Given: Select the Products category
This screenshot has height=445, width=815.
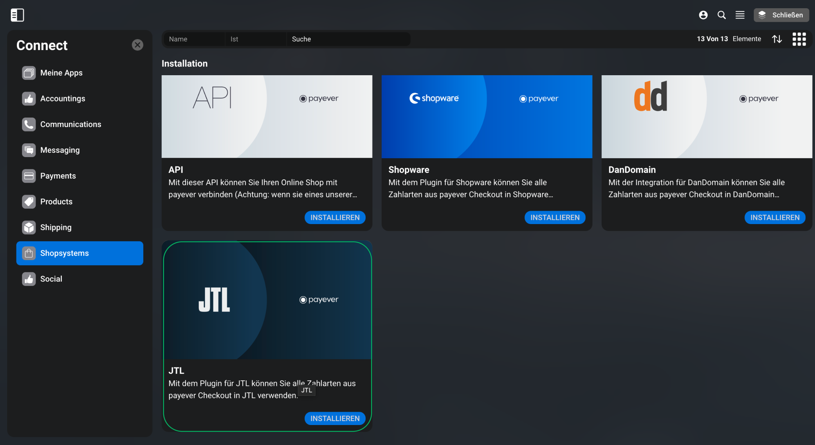Looking at the screenshot, I should 80,202.
